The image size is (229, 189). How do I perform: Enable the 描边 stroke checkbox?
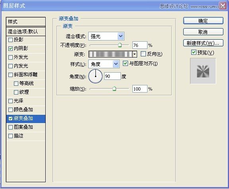(10, 136)
